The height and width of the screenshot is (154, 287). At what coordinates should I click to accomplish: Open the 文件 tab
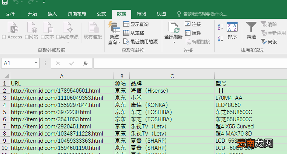click(x=10, y=14)
